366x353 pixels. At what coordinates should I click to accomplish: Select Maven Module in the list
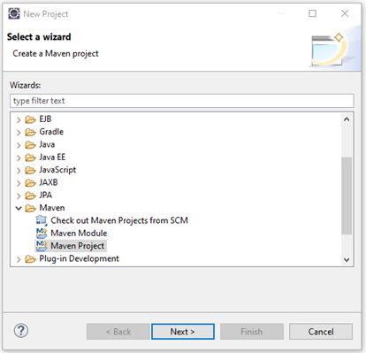coord(79,233)
